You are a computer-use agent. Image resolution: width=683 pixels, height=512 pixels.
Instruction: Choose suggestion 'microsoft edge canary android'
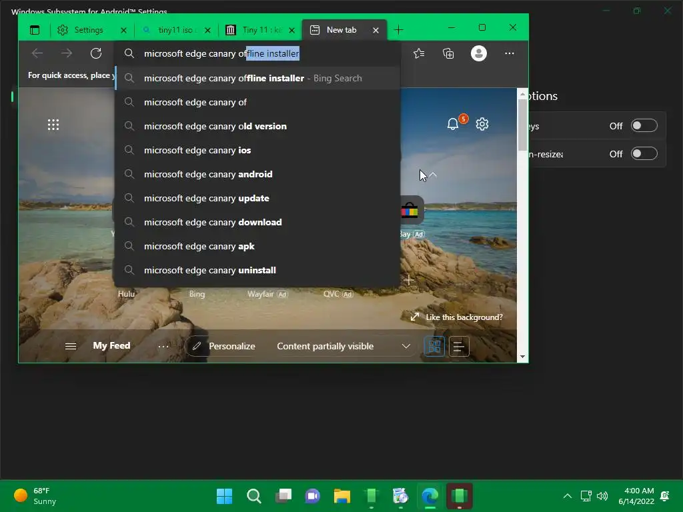coord(258,174)
